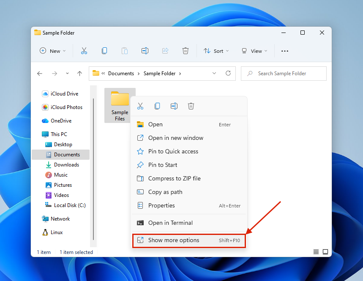Switch to details view in status bar
This screenshot has width=363, height=281.
coord(316,252)
